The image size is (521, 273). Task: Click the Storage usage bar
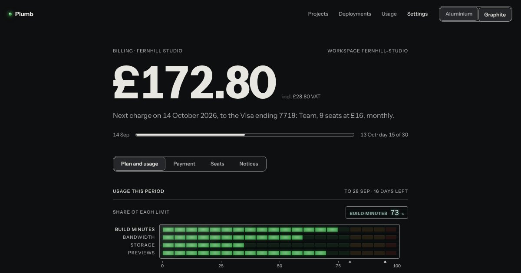pos(280,245)
